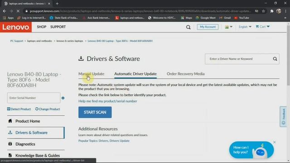This screenshot has width=290, height=163.
Task: Switch to Order Recovery Media tab
Action: 185,74
